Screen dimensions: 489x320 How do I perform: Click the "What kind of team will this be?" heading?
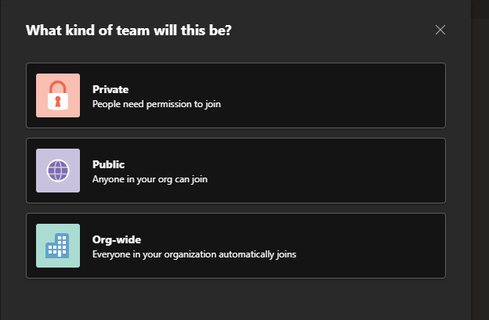(129, 31)
